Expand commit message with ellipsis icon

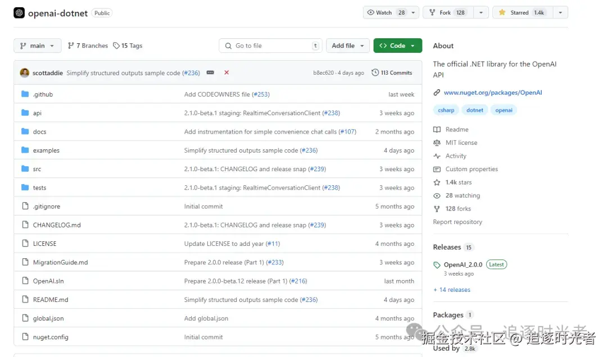click(x=210, y=72)
